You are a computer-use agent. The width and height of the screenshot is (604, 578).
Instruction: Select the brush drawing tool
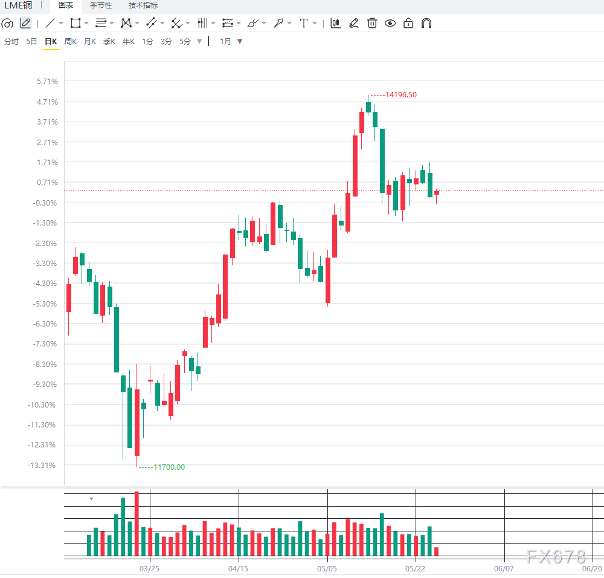coord(252,23)
